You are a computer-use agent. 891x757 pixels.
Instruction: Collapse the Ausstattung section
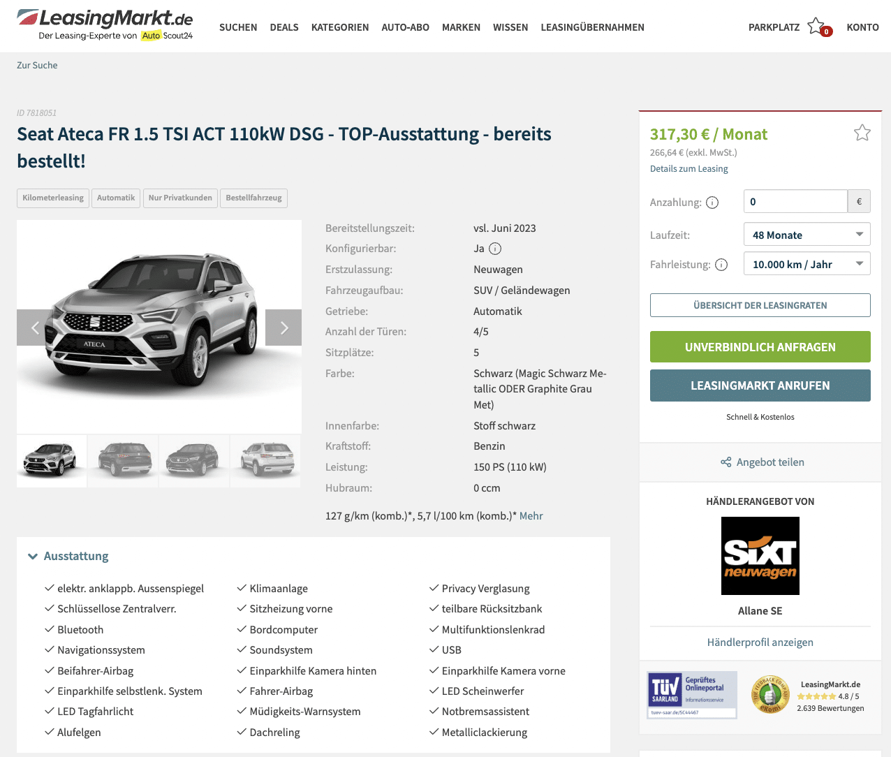tap(68, 556)
